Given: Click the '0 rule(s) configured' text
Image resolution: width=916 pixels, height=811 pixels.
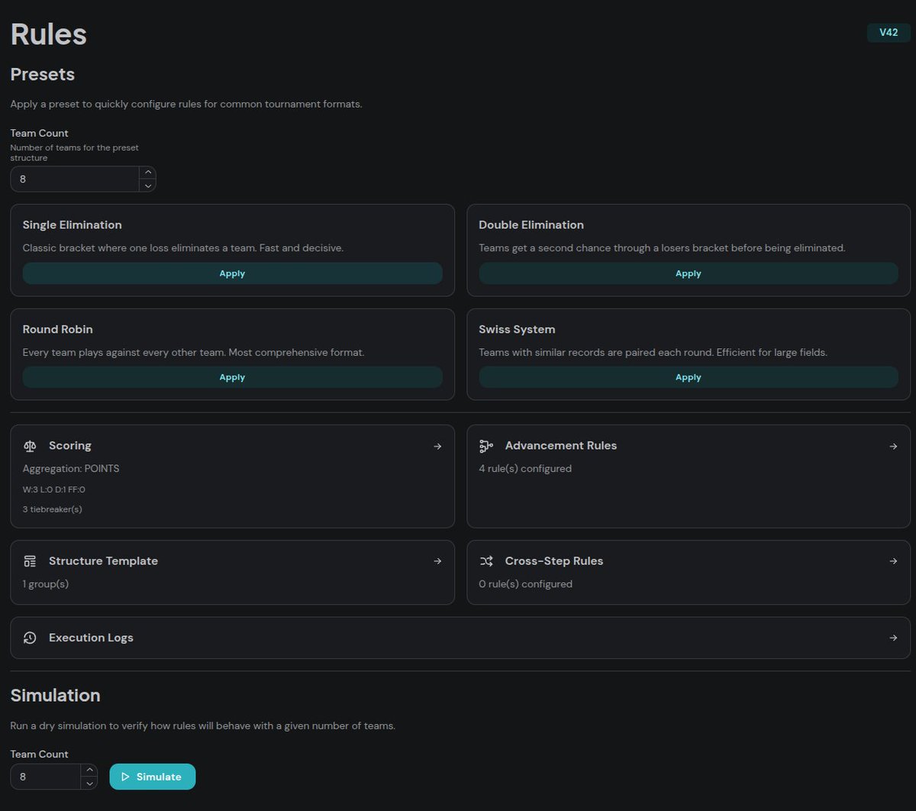Looking at the screenshot, I should 526,584.
